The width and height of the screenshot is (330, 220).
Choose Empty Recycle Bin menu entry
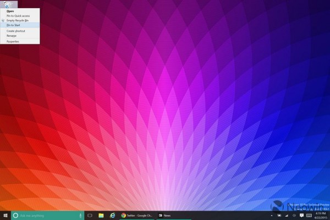coord(18,20)
